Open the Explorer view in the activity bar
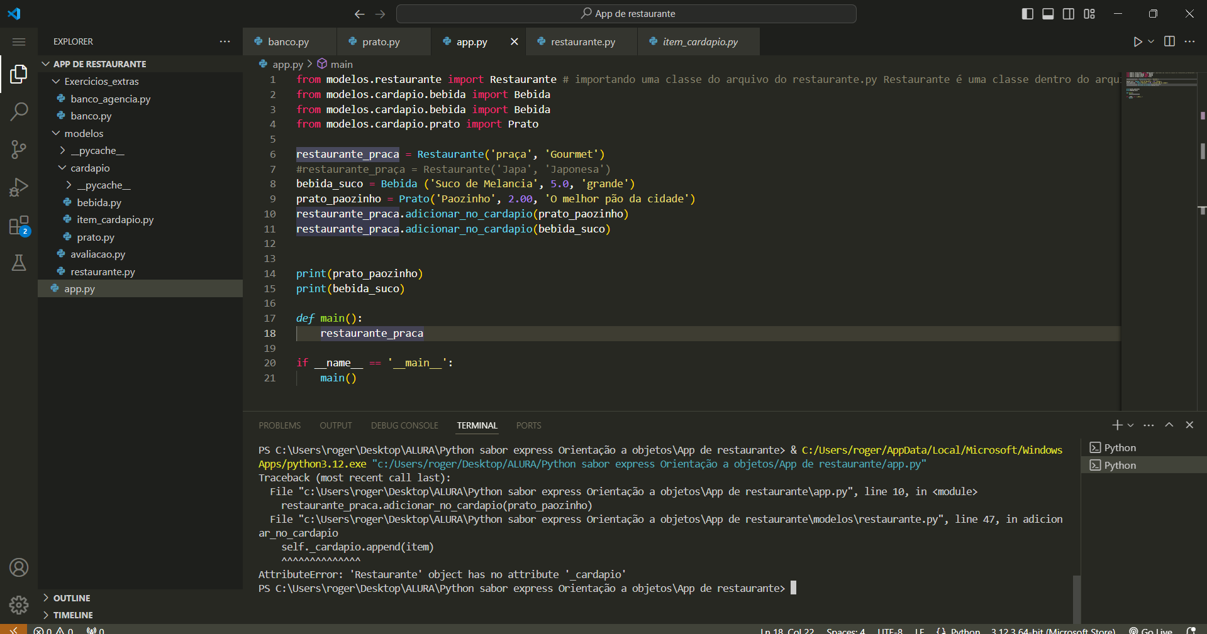The width and height of the screenshot is (1207, 634). (x=19, y=74)
